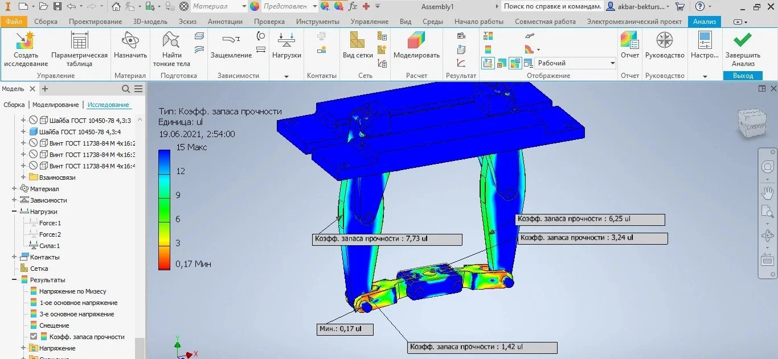Click the Undo arrow in quick access toolbar
The image size is (778, 359).
pyautogui.click(x=71, y=6)
